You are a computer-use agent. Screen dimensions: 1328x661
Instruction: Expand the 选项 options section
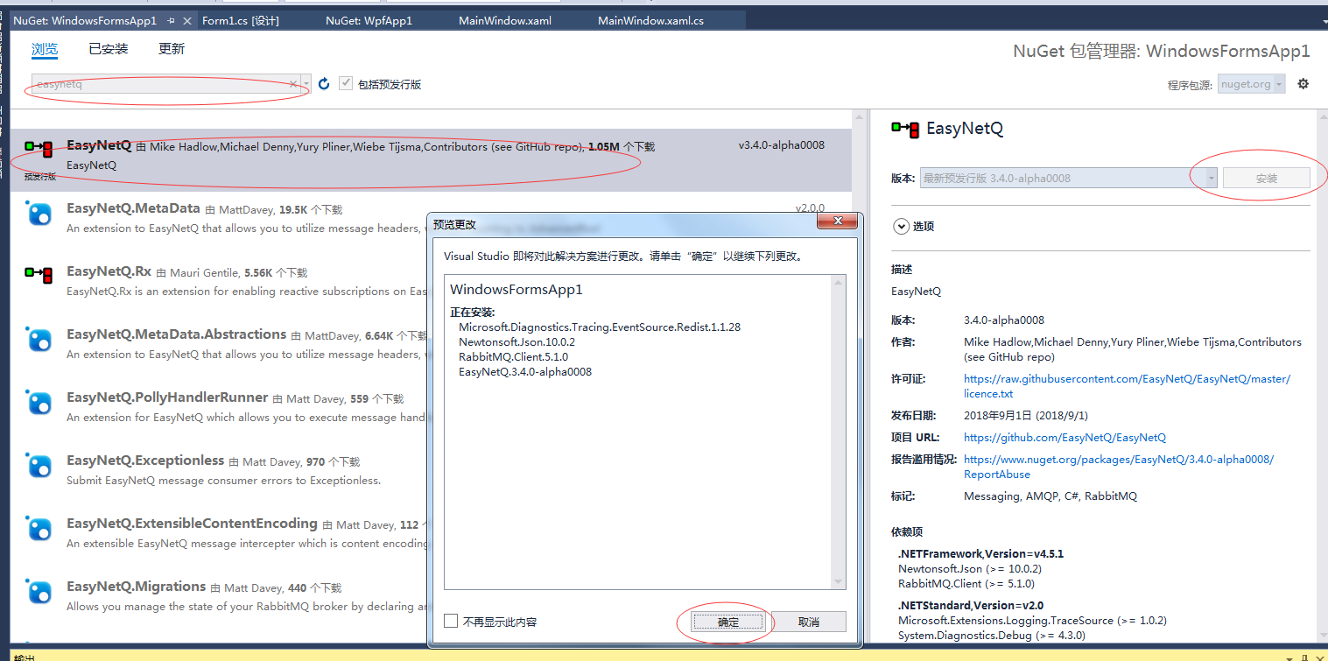pos(901,226)
